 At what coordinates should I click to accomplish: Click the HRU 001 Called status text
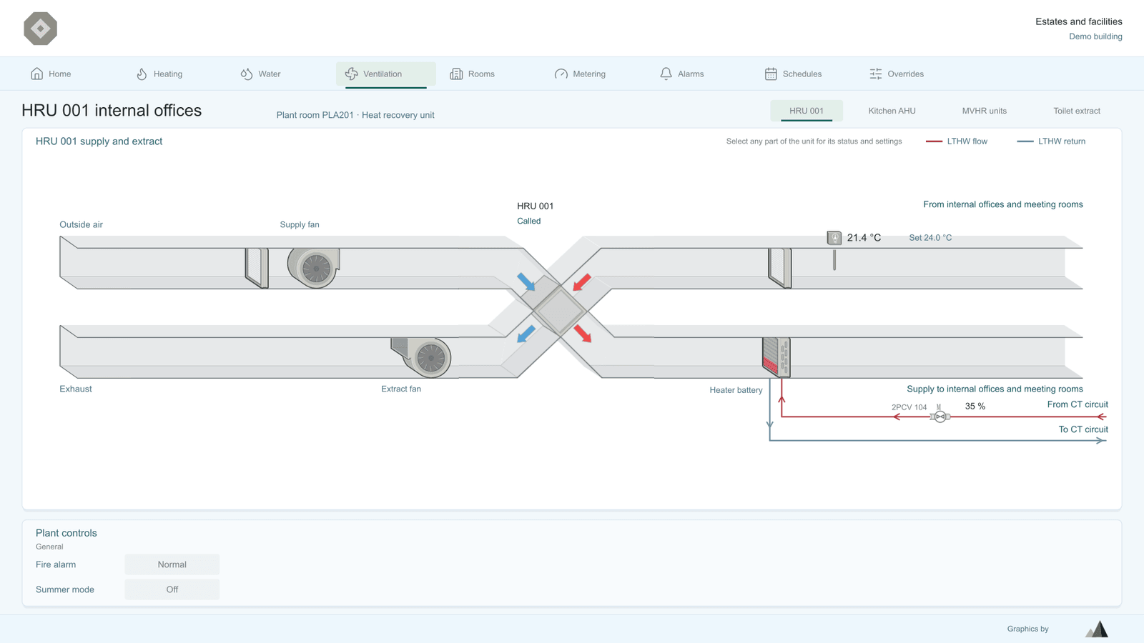(529, 221)
